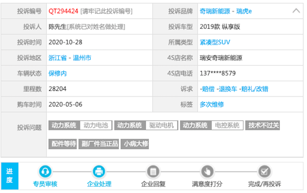The image size is (307, 193).
Task: Click the printer icon for 企业处理 step
Action: pos(99,172)
